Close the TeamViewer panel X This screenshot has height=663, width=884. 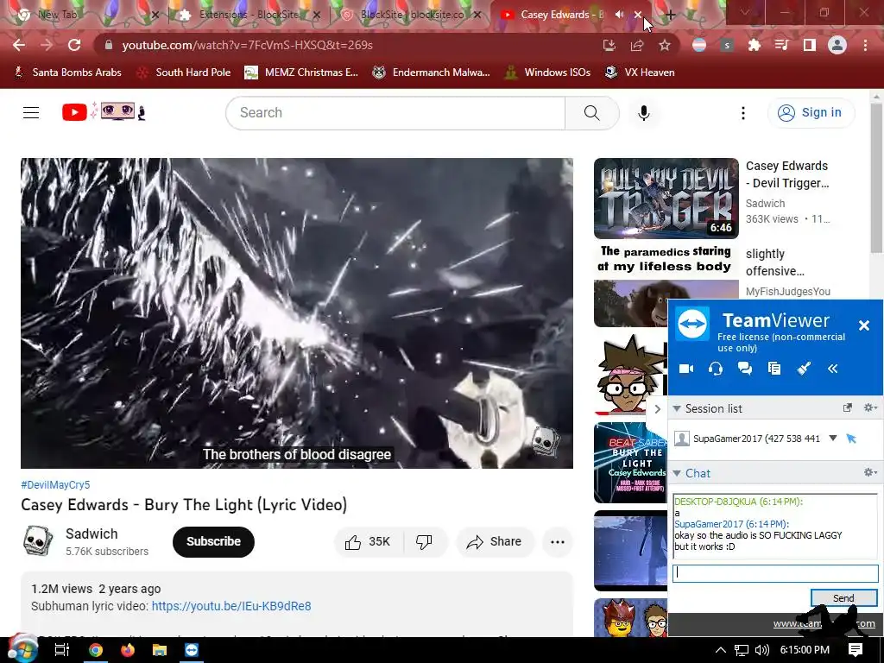click(x=863, y=325)
